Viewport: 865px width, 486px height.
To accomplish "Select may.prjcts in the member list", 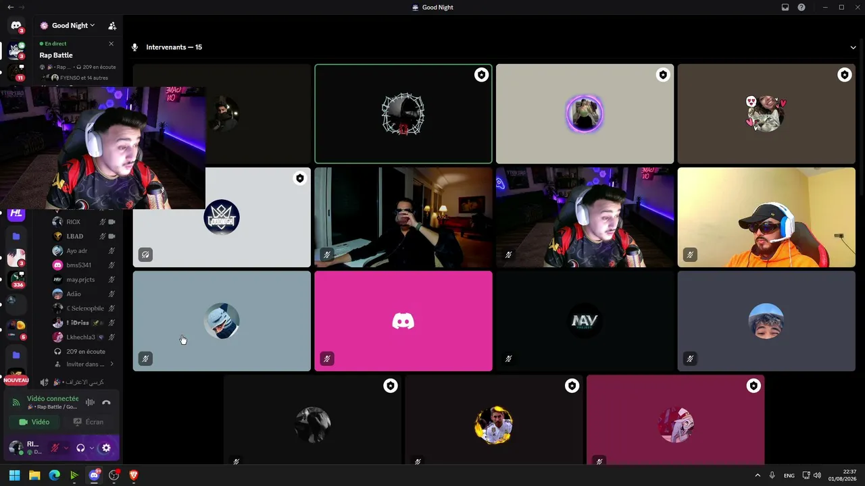I will click(82, 279).
